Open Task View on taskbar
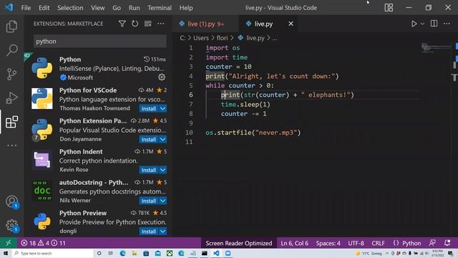The height and width of the screenshot is (258, 458). point(111,253)
